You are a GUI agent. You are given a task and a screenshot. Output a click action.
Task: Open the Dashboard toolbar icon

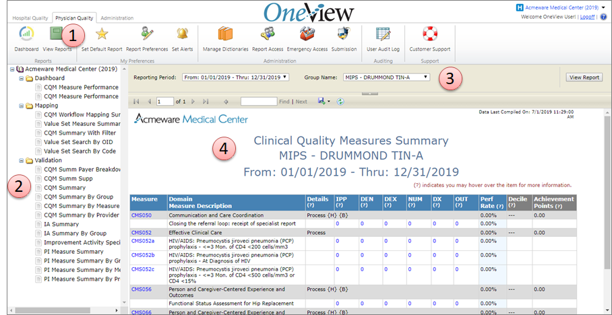coord(26,34)
